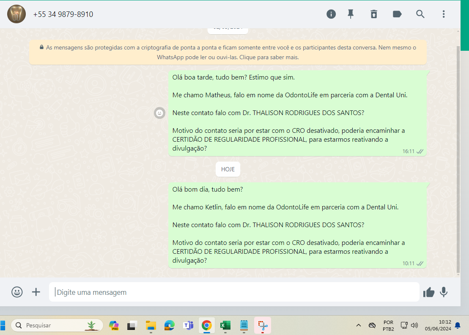Open Snipping Tool from taskbar
Image resolution: width=469 pixels, height=335 pixels.
coord(263,325)
